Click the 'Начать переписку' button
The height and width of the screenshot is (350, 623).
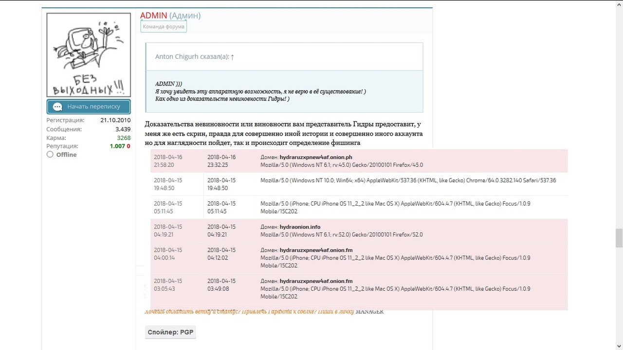coord(89,106)
